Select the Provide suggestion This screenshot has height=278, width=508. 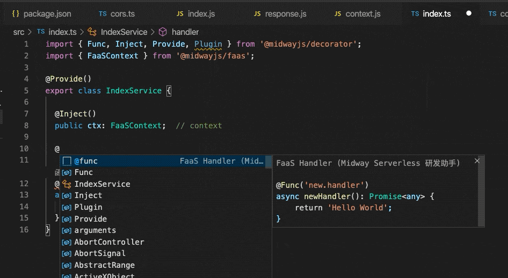coord(166,219)
